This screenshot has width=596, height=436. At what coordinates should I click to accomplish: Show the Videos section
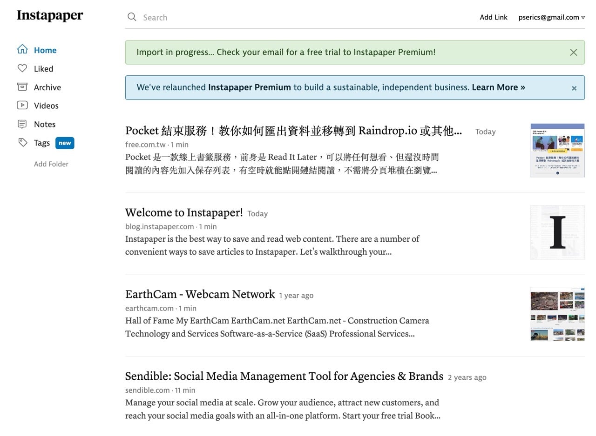click(x=46, y=106)
